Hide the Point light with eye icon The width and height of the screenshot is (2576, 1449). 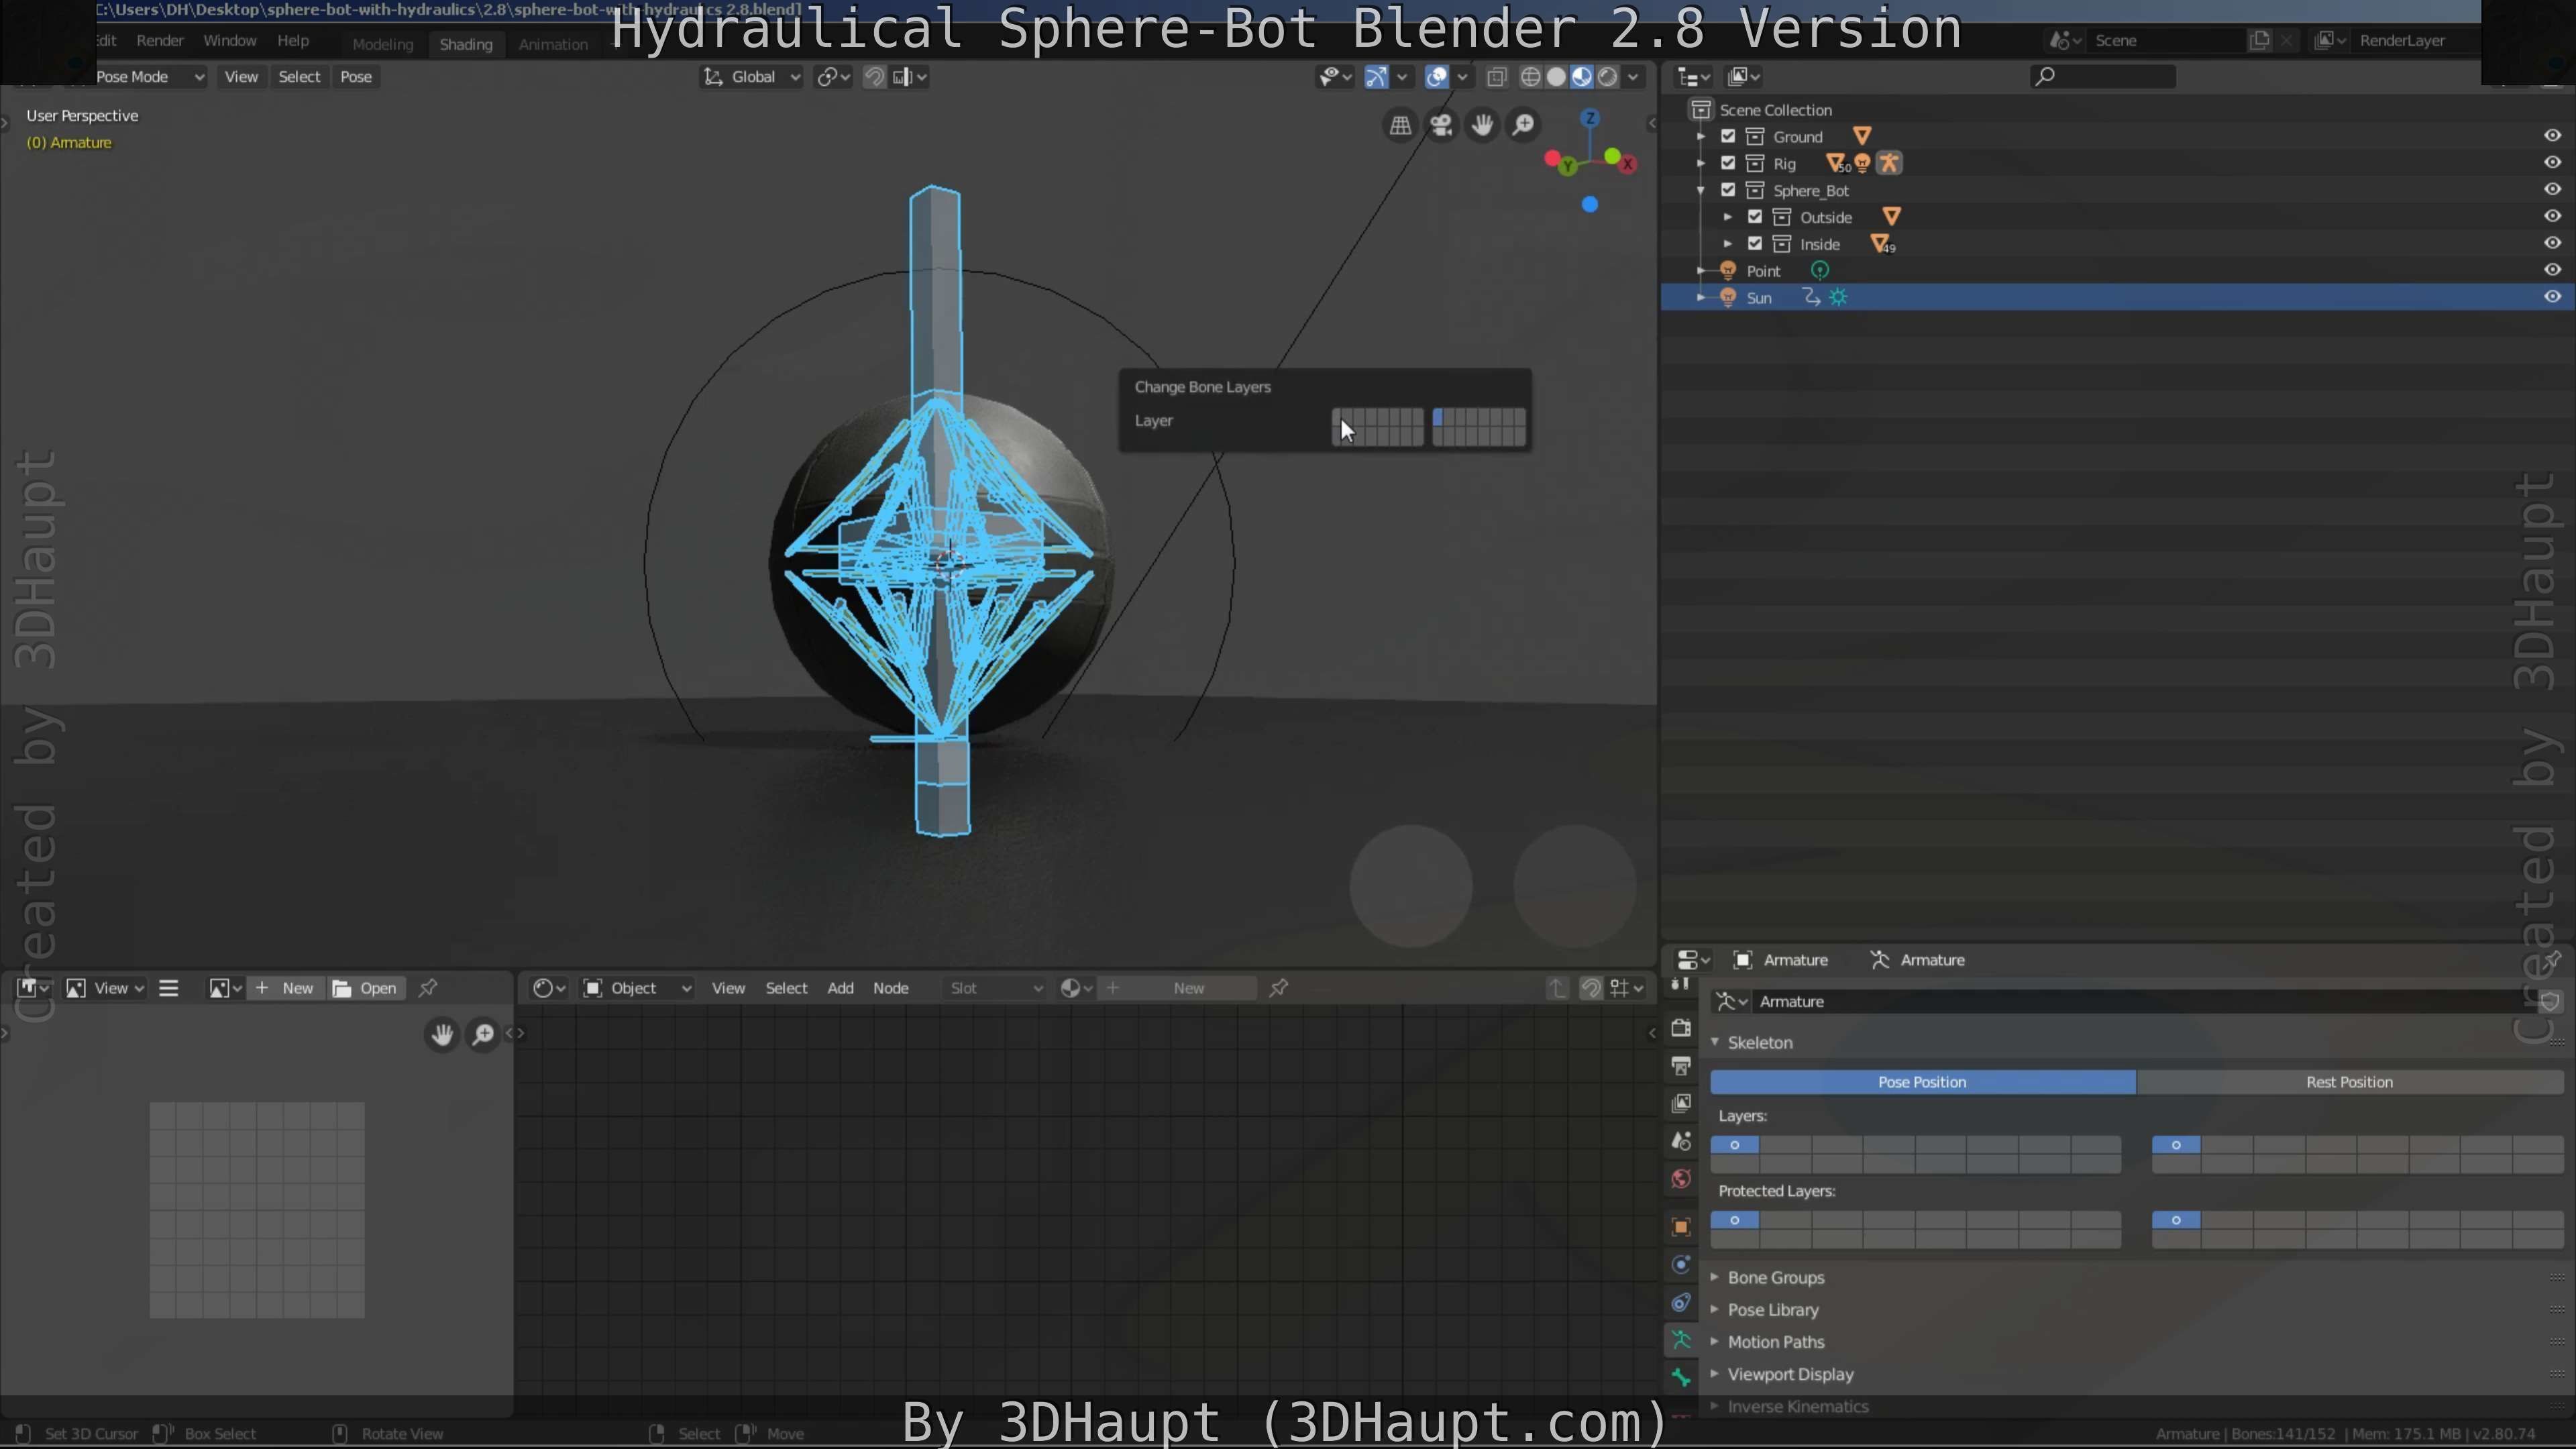point(2552,270)
